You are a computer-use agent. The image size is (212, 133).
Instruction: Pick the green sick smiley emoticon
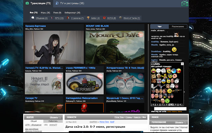(x=167, y=101)
